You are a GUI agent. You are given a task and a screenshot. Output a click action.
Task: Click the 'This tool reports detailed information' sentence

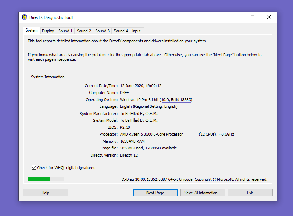point(117,41)
